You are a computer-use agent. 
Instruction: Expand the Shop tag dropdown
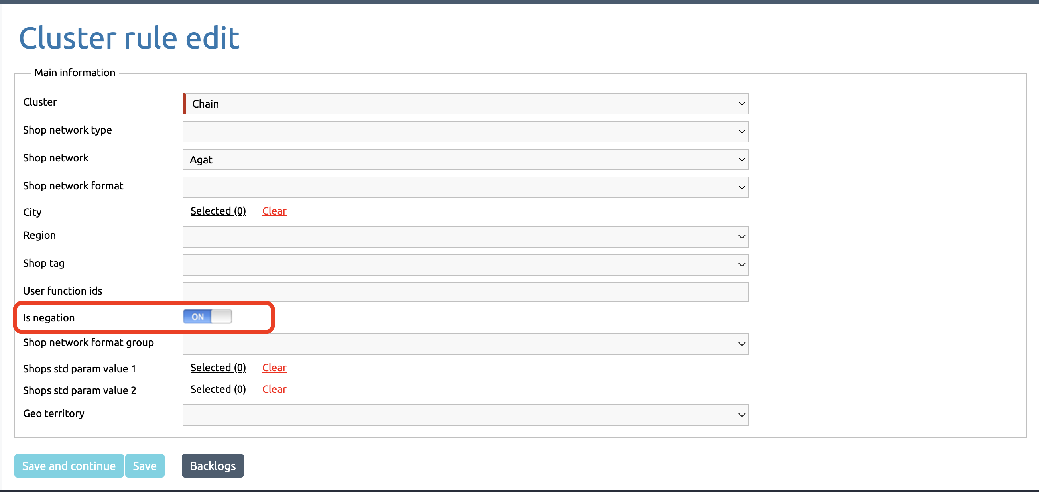click(465, 265)
